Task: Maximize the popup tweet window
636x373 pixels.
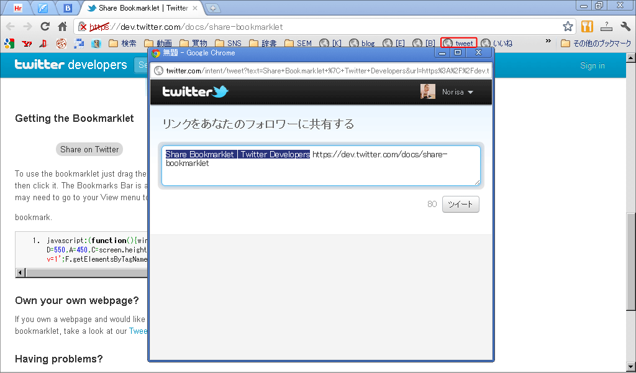Action: coord(458,53)
